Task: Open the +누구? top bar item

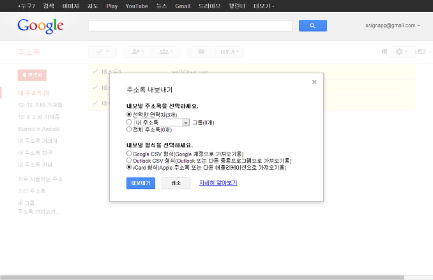Action: pyautogui.click(x=26, y=6)
